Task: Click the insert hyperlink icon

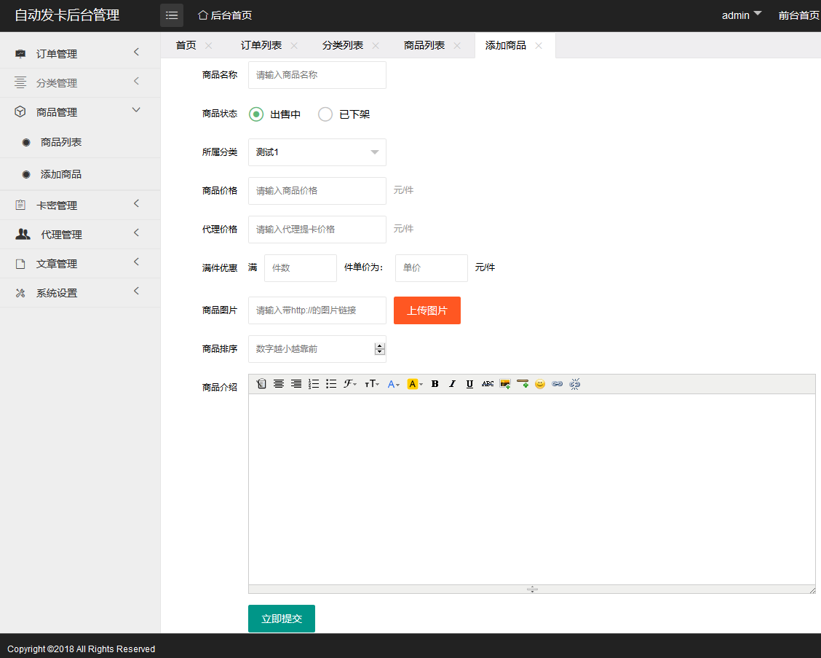Action: point(558,384)
